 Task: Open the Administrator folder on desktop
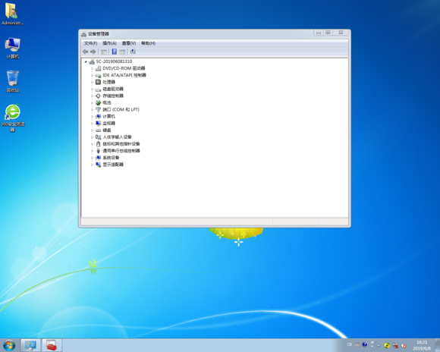(x=12, y=14)
